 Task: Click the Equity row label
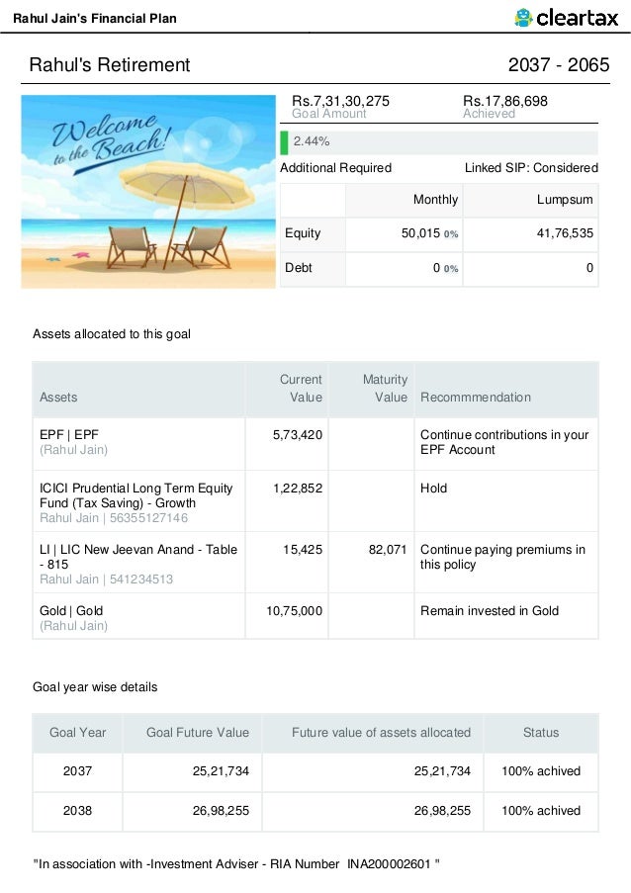(303, 233)
